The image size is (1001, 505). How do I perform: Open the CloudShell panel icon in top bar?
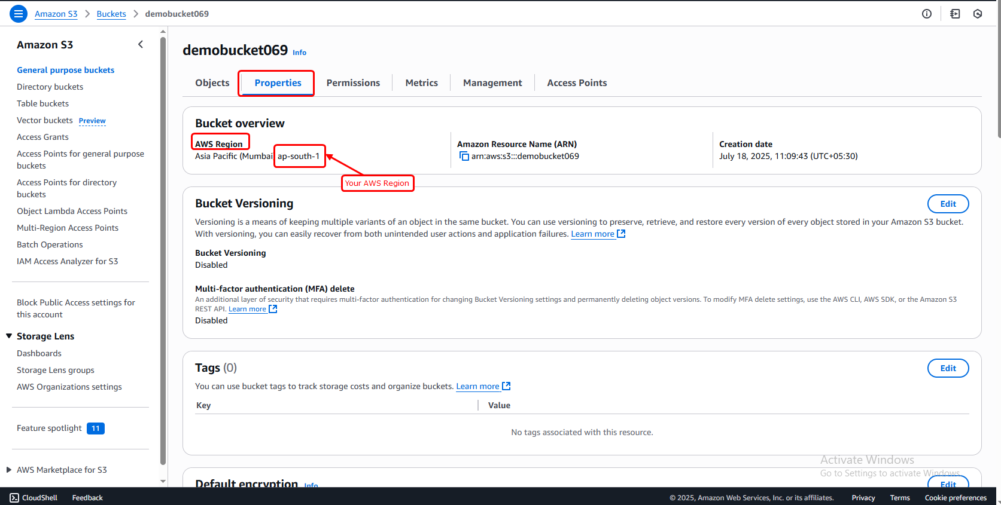point(955,14)
